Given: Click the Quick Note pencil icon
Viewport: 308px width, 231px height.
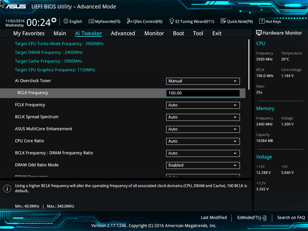Looking at the screenshot, I should tap(223, 21).
